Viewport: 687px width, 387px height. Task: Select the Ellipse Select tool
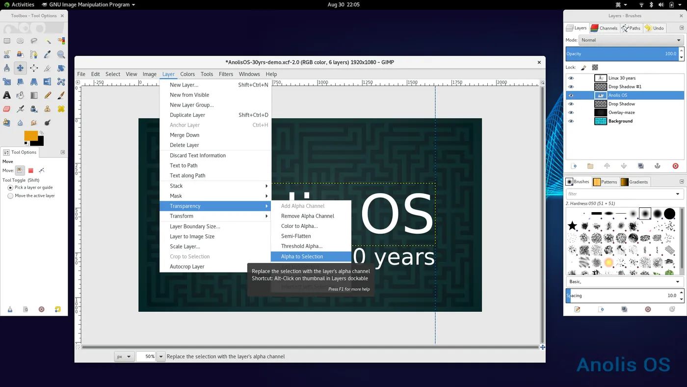[x=20, y=41]
